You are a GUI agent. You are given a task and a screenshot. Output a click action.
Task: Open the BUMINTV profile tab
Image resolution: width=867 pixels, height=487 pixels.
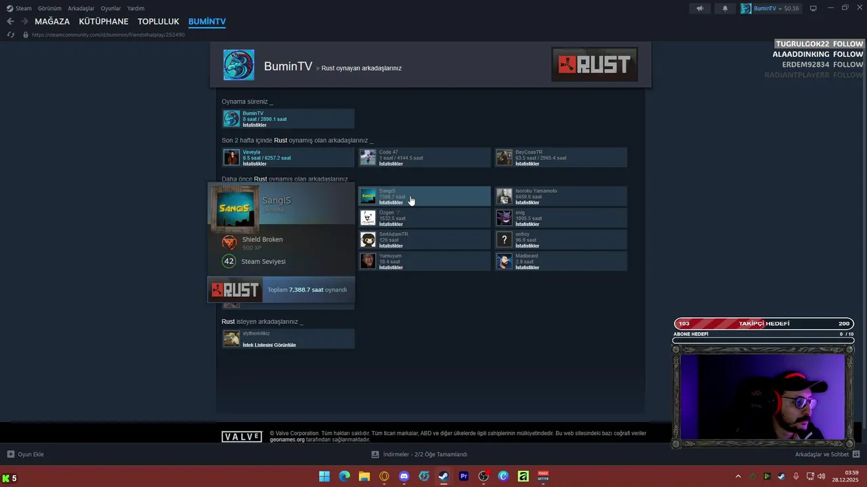(x=207, y=22)
